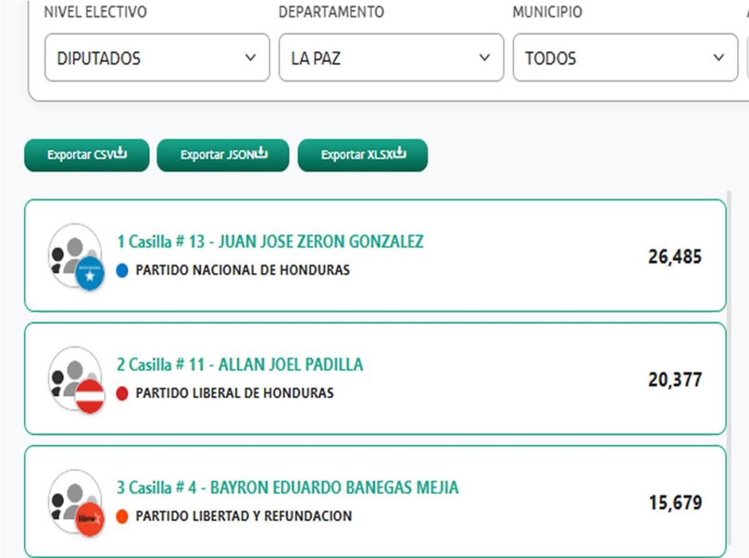Click the Partido Nacional star badge icon
Viewport: 749px width, 558px height.
click(89, 270)
